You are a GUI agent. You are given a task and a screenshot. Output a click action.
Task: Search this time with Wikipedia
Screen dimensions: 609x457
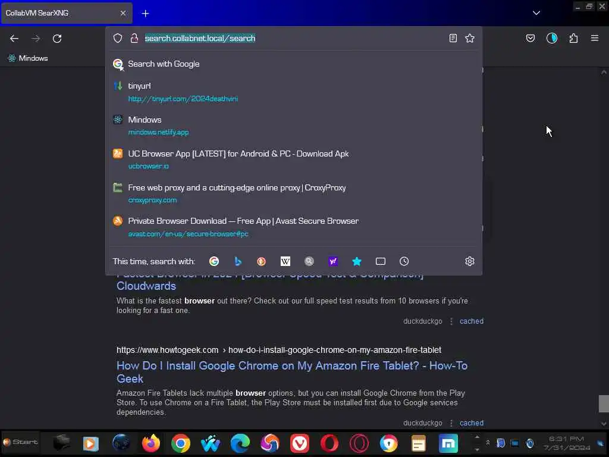pos(285,261)
